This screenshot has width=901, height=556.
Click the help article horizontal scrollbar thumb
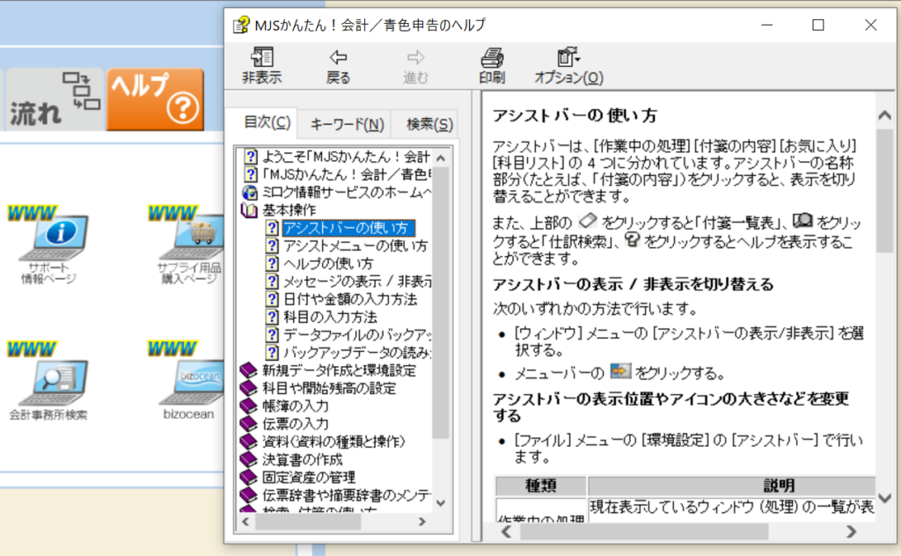(x=644, y=532)
